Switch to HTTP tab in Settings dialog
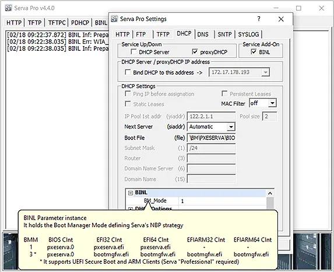 pyautogui.click(x=122, y=34)
